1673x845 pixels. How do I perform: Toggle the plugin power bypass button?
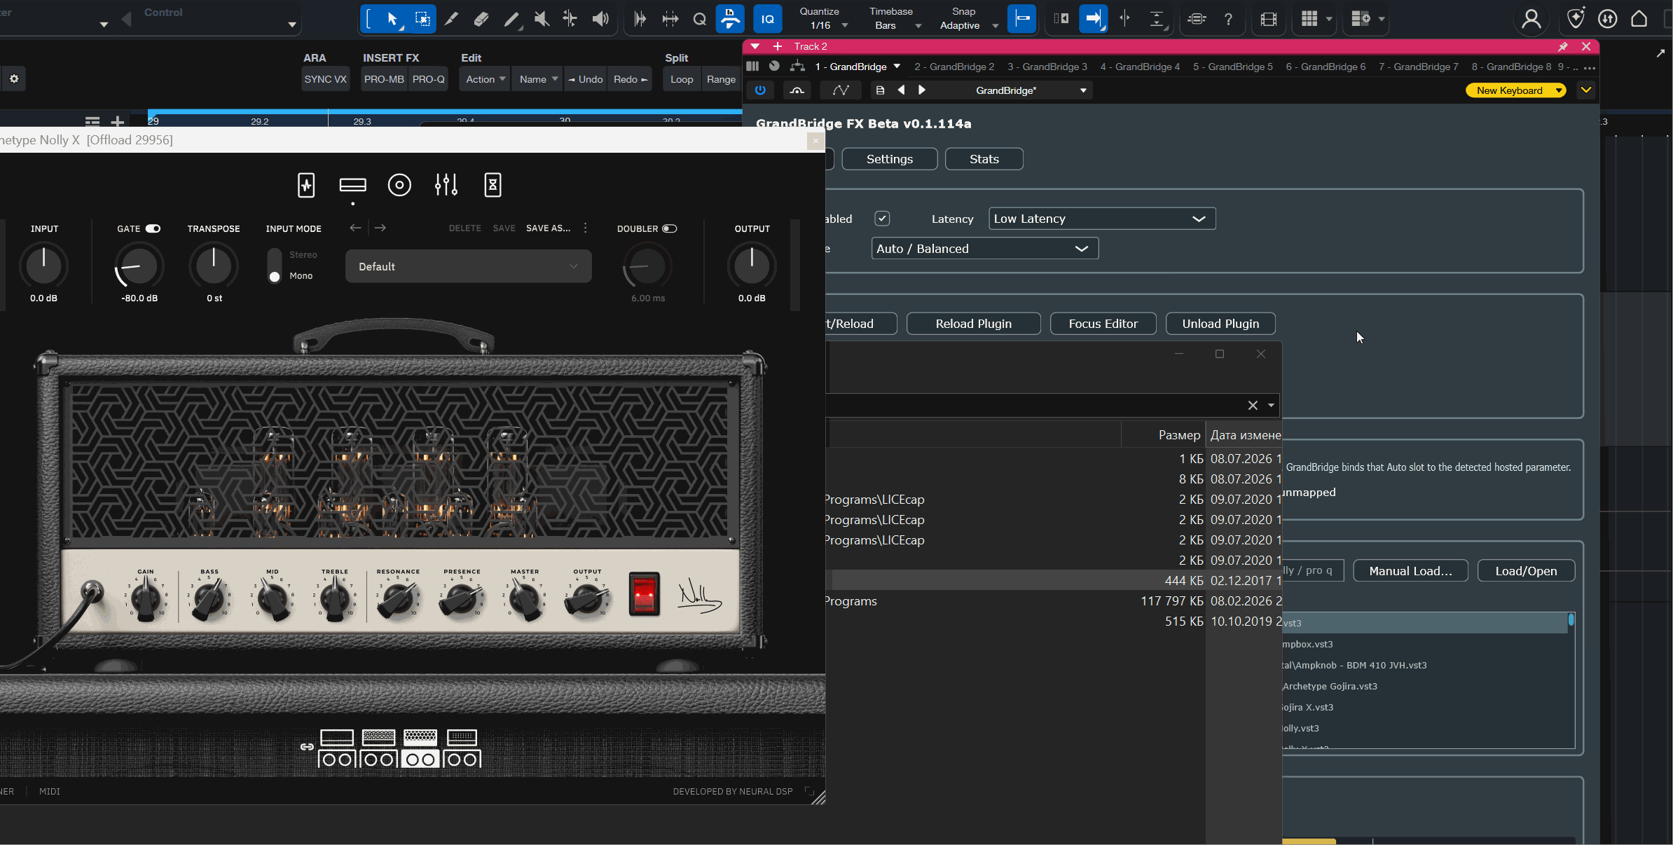(760, 90)
